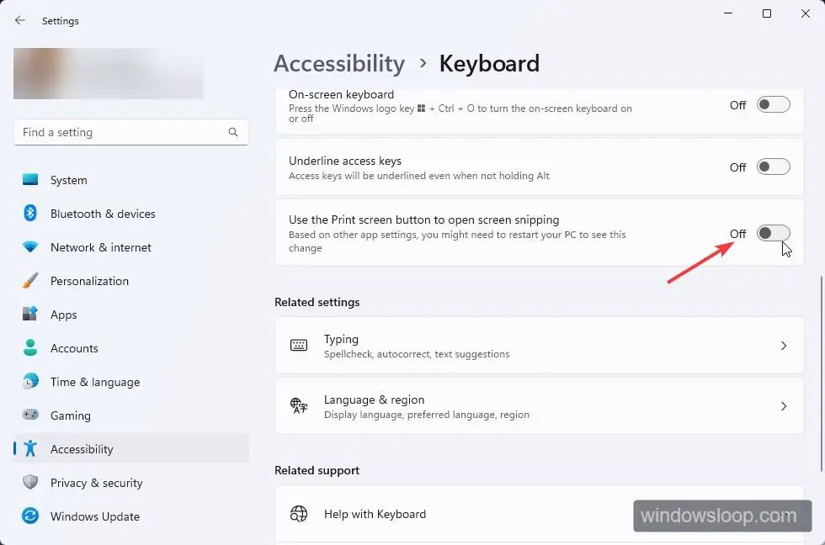Click the Bluetooth & devices icon
Image resolution: width=825 pixels, height=545 pixels.
click(x=30, y=213)
